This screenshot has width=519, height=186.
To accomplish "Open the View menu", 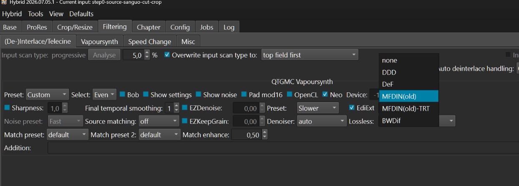I will [56, 14].
